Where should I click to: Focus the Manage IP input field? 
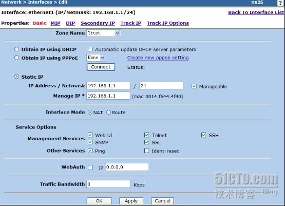pos(108,96)
